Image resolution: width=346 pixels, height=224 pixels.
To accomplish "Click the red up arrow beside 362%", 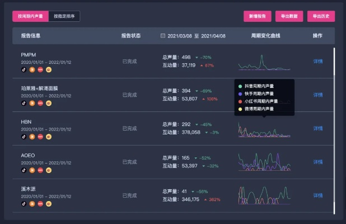I will click(x=205, y=200).
